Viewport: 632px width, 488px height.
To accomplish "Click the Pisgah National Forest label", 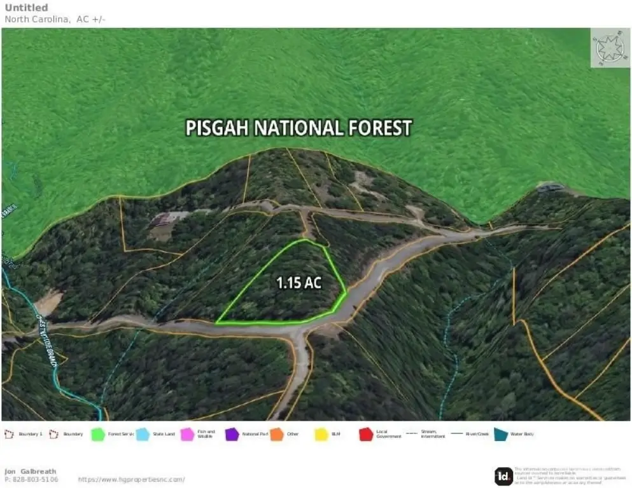I will tap(298, 128).
